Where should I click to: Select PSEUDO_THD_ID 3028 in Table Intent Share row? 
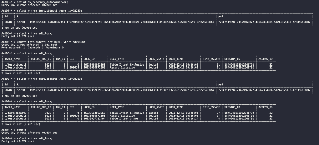48,118
